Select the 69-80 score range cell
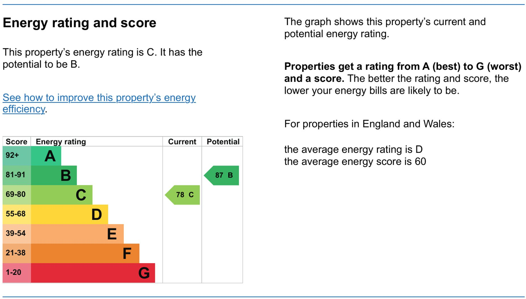This screenshot has width=526, height=299. click(x=16, y=195)
